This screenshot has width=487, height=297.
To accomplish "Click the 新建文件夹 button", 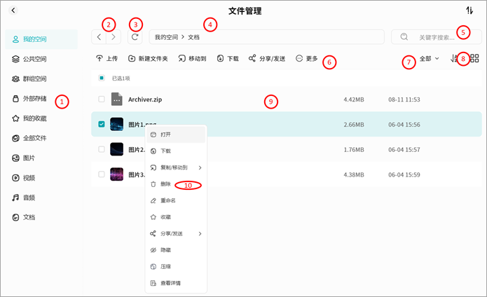I will tap(148, 59).
